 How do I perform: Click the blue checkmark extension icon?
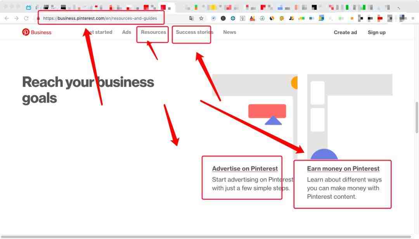[x=213, y=18]
